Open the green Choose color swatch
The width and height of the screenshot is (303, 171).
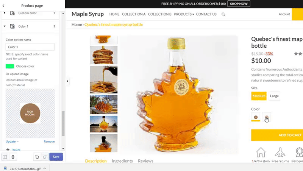click(x=10, y=66)
